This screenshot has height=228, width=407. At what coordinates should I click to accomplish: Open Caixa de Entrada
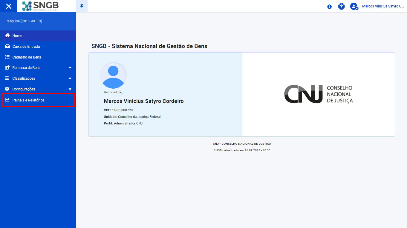(x=38, y=46)
